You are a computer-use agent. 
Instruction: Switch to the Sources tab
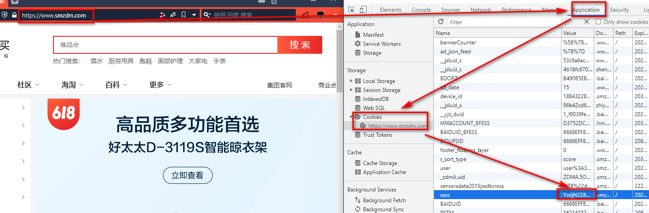click(451, 10)
